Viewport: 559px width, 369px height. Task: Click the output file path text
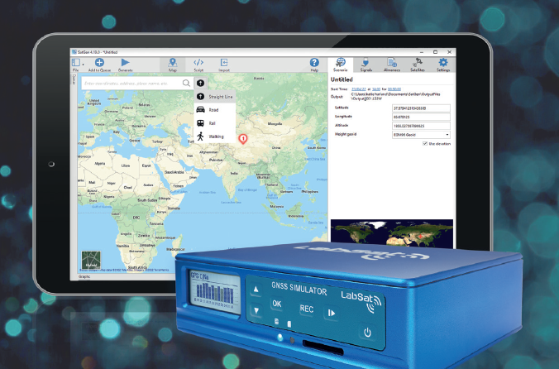396,96
